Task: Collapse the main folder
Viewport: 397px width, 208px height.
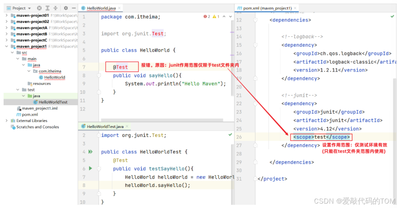Action: click(x=18, y=59)
